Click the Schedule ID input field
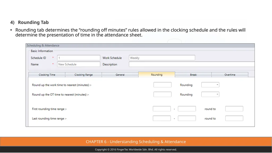Image resolution: width=272 pixels, height=153 pixels. (79, 58)
